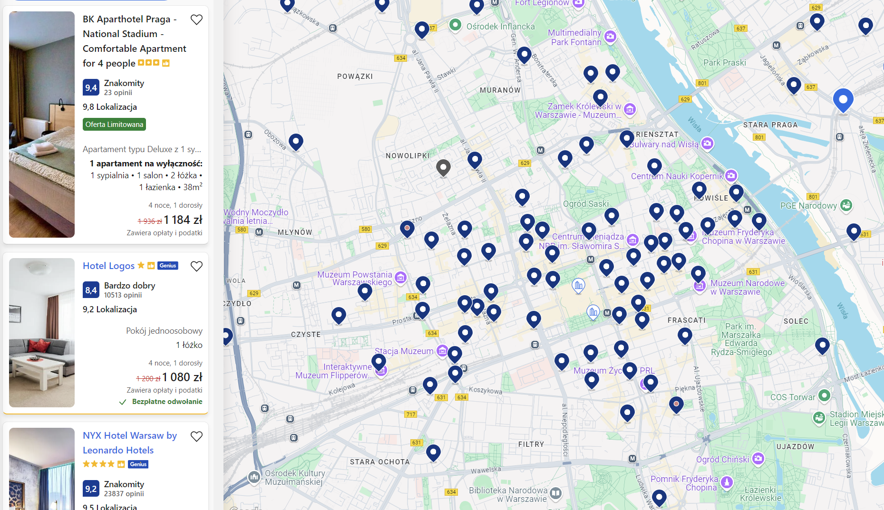Click the Oferta Limitowana green badge
884x510 pixels.
(x=114, y=125)
